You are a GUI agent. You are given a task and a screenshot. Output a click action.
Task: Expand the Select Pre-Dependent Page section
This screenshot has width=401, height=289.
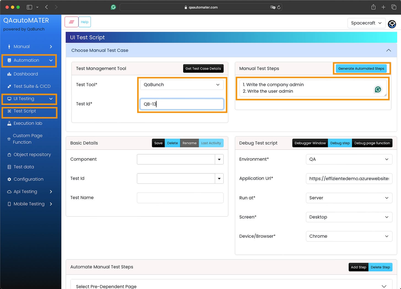coord(384,286)
